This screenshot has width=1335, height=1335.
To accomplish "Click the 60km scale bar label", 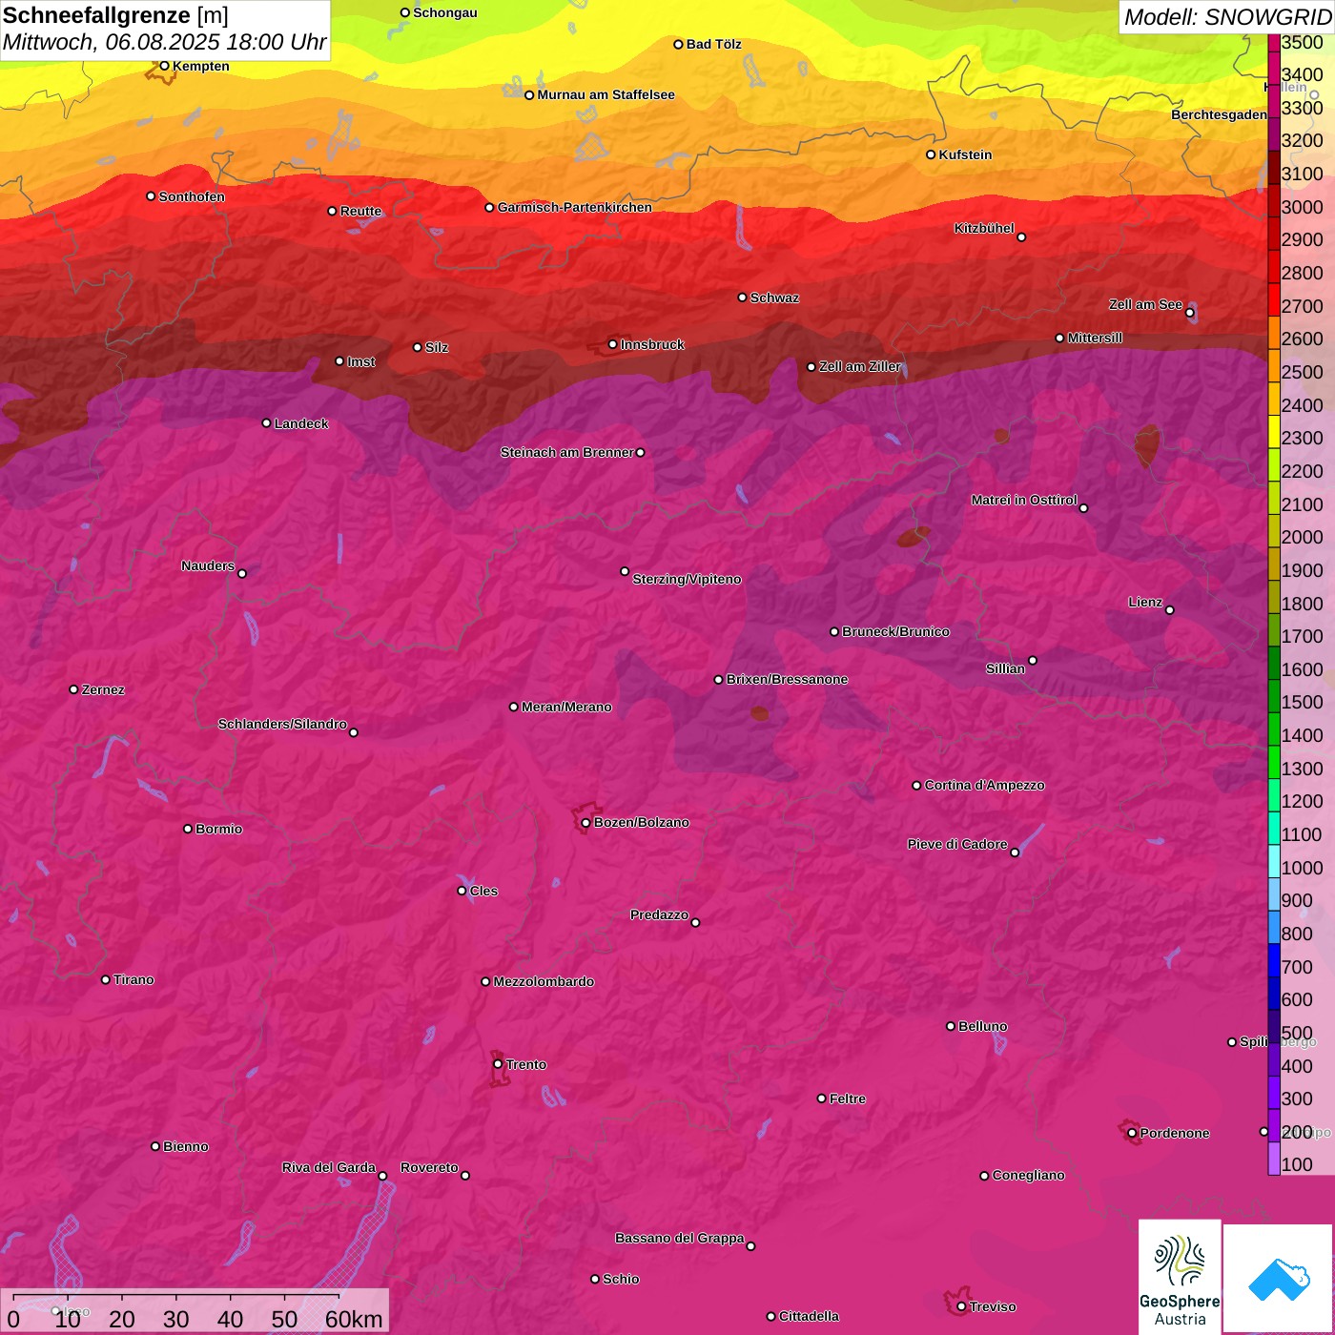I will tap(354, 1319).
